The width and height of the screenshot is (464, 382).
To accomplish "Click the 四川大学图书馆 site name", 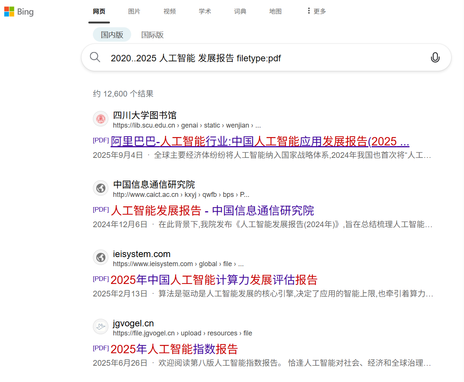I will (x=145, y=115).
